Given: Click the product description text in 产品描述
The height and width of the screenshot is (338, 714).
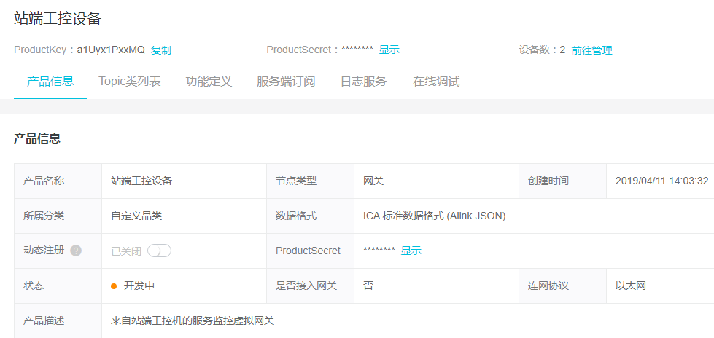Looking at the screenshot, I should (193, 321).
